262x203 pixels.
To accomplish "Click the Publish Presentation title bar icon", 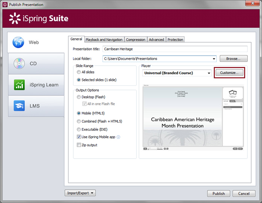I will (x=5, y=4).
